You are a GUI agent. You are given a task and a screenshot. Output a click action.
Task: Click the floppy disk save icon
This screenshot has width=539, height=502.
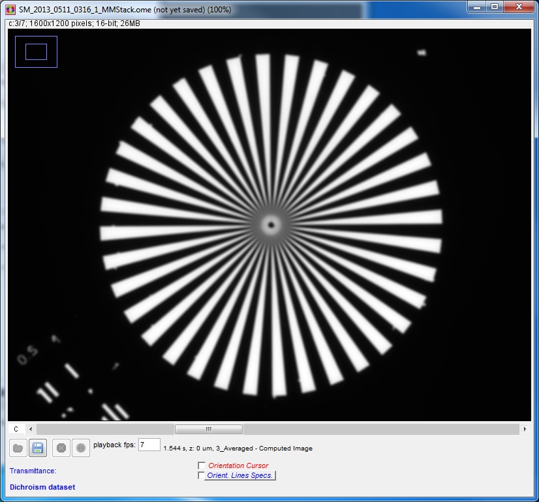[x=37, y=448]
